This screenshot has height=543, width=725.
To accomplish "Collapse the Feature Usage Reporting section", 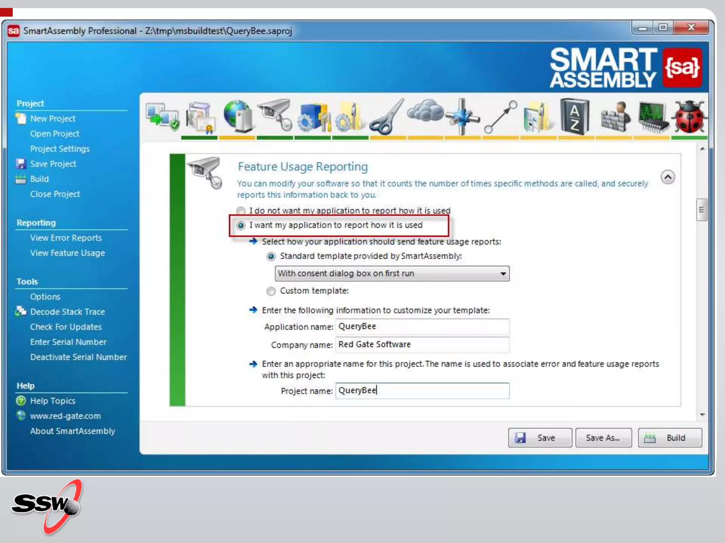I will coord(668,177).
